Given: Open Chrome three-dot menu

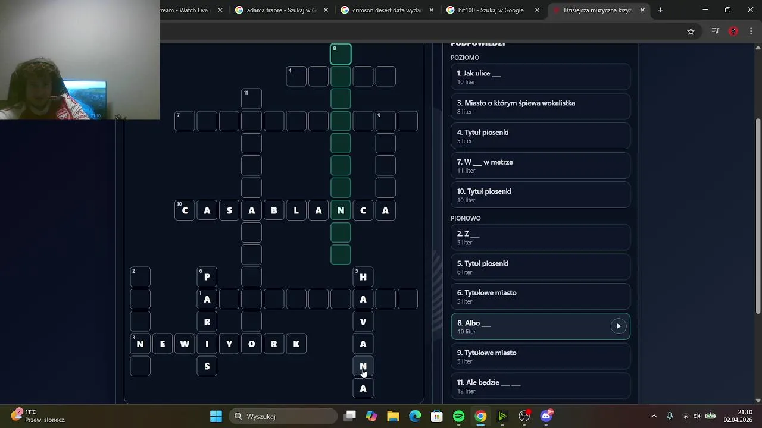Looking at the screenshot, I should tap(751, 32).
